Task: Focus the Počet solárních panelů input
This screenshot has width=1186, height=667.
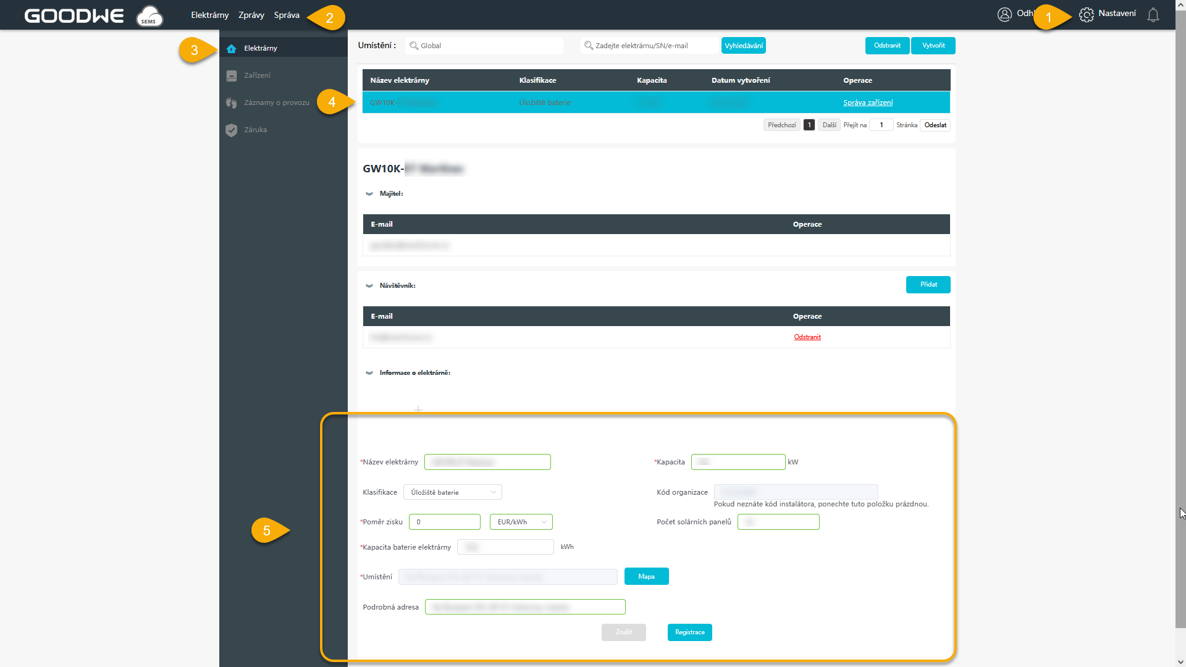Action: [778, 522]
